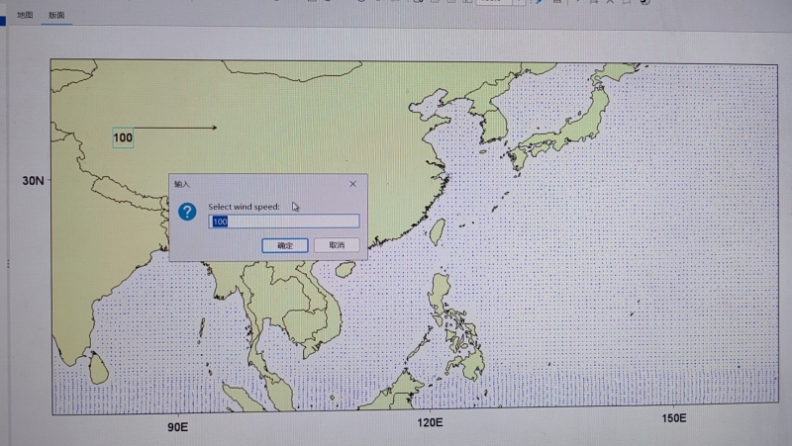Viewport: 792px width, 446px height.
Task: Click the 90E longitude label
Action: (177, 427)
